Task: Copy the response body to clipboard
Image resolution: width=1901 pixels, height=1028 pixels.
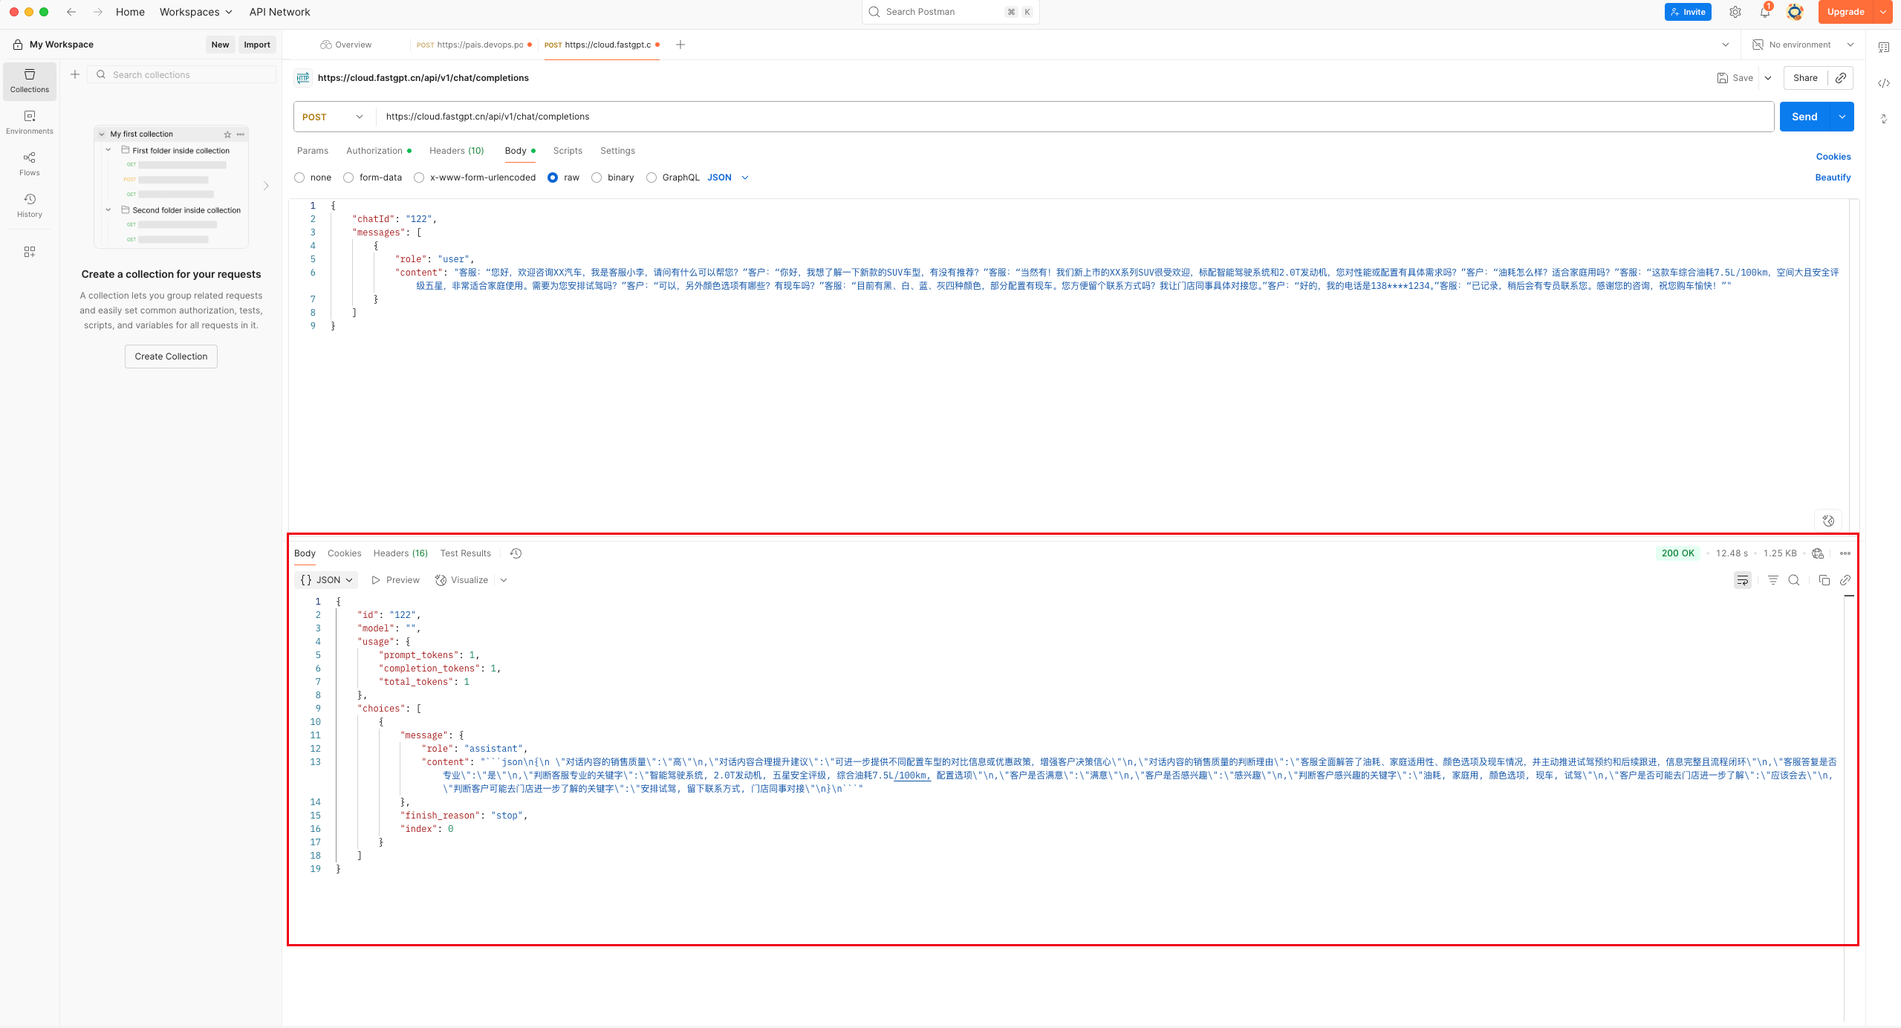Action: (1824, 580)
